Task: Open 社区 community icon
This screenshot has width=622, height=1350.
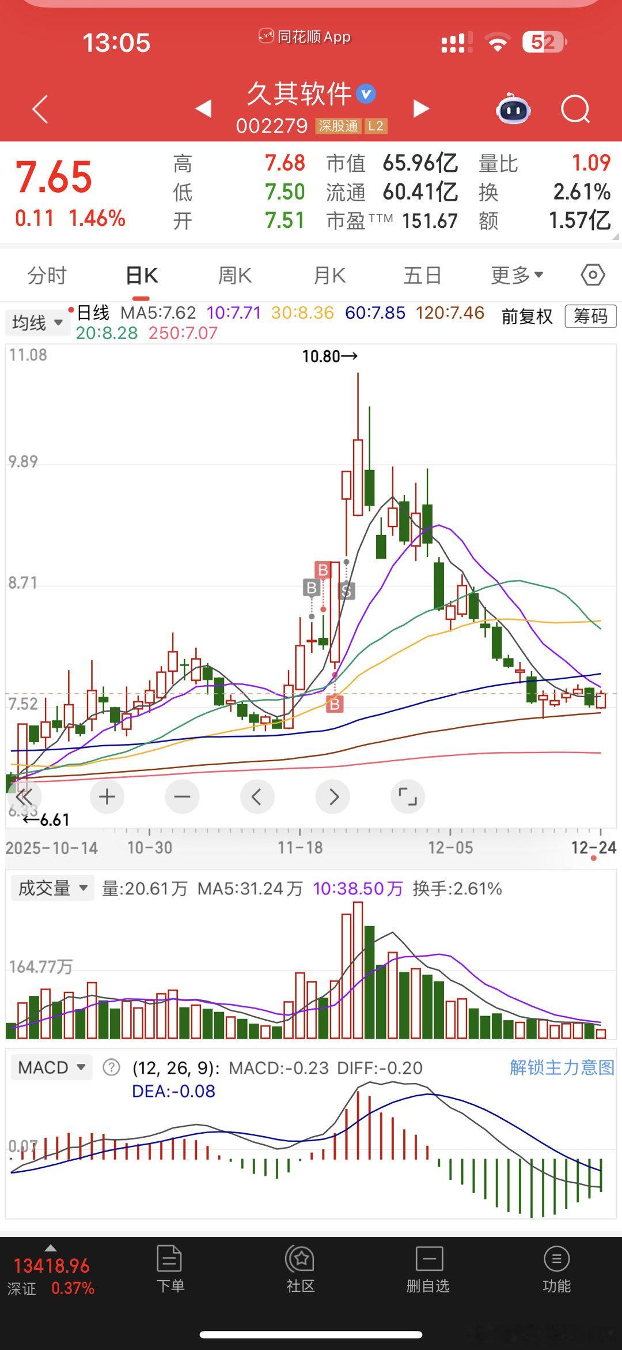Action: click(300, 1269)
